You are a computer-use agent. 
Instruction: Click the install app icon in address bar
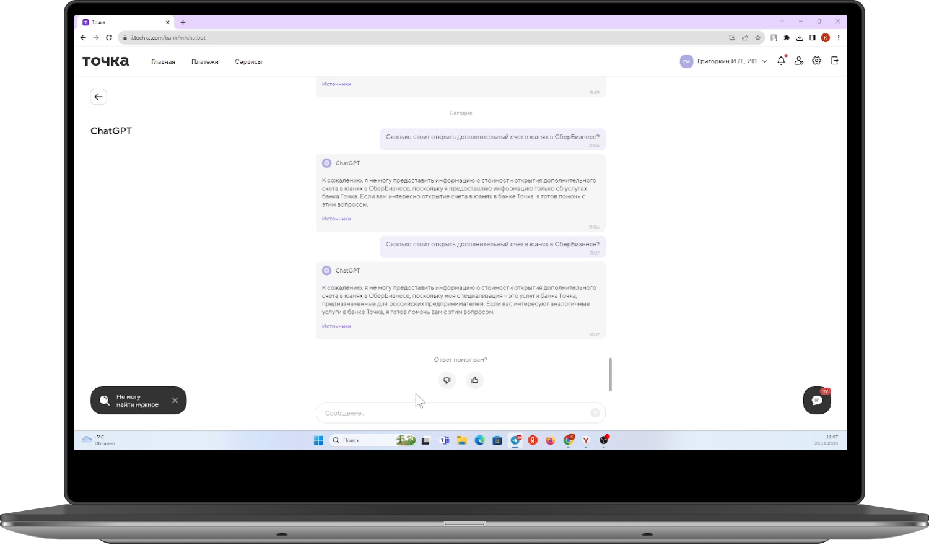coord(732,38)
